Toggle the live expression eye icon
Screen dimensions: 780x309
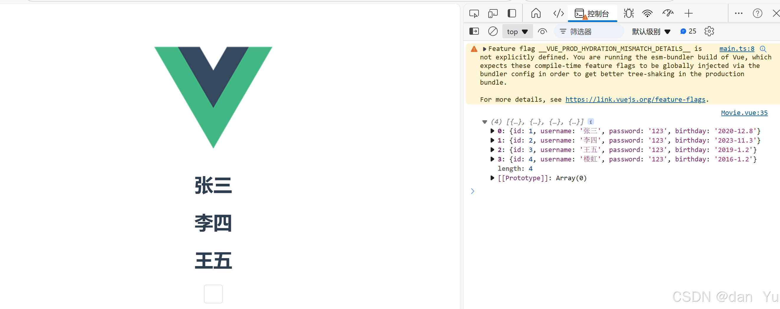point(542,31)
